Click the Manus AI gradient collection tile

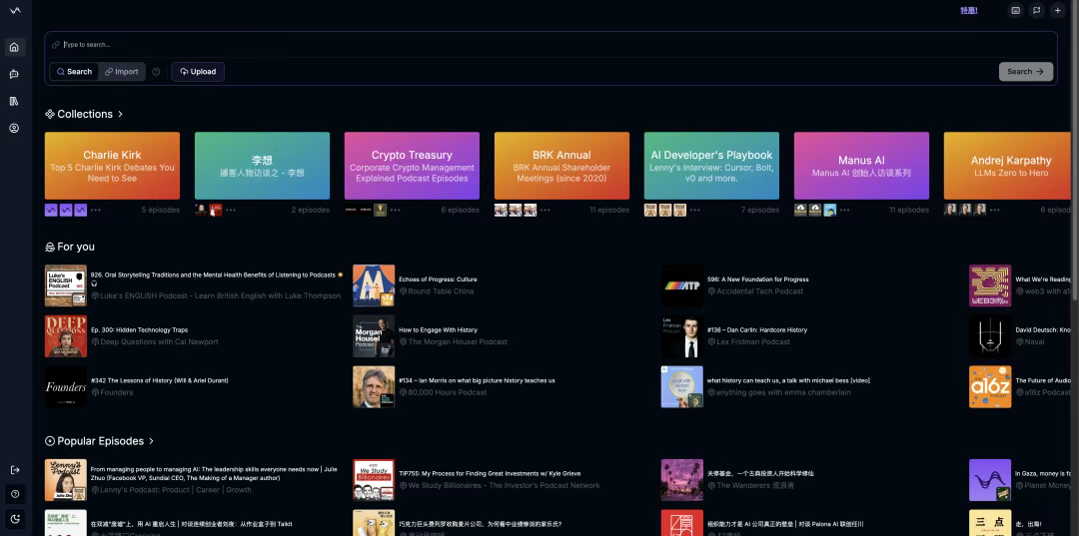pos(861,166)
